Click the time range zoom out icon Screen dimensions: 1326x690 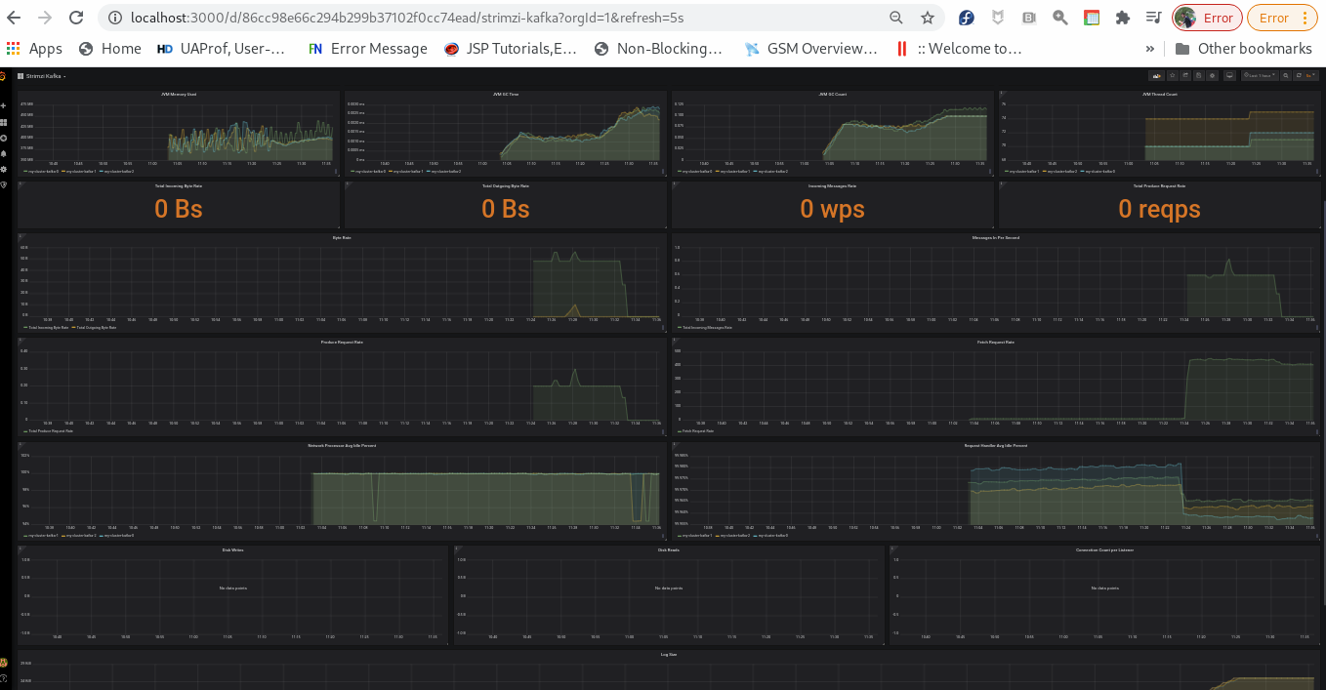tap(1286, 76)
